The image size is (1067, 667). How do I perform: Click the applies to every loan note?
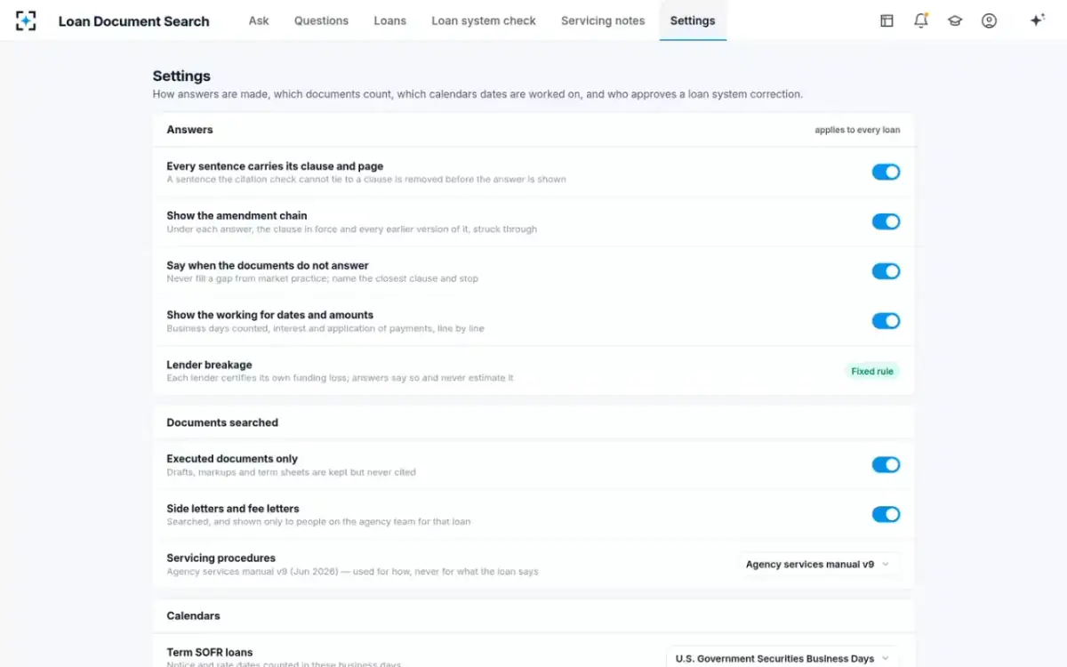pos(857,130)
